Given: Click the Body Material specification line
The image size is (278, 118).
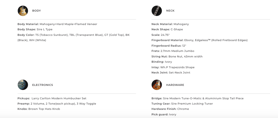Looking at the screenshot, I should [57, 24].
